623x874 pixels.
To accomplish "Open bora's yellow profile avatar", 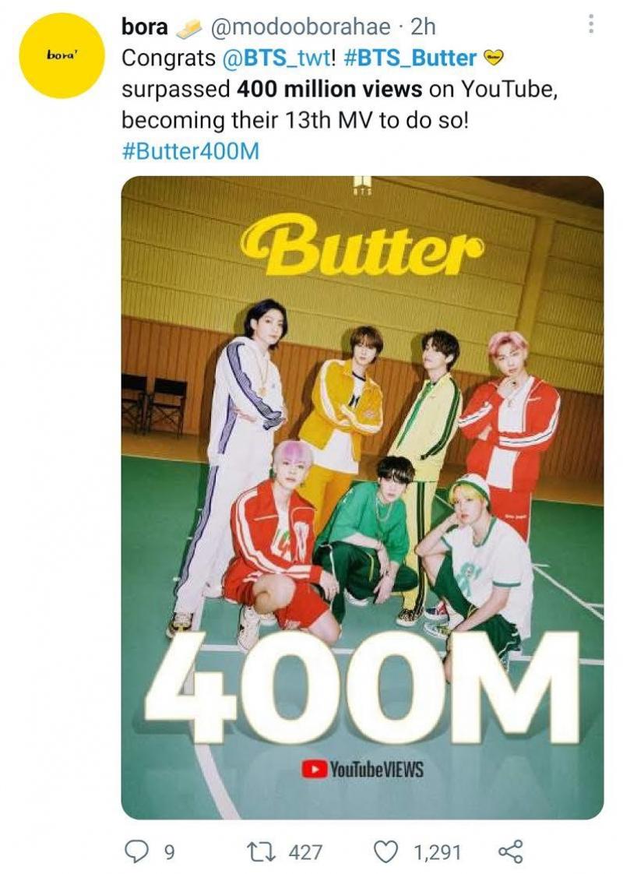I will tap(63, 56).
